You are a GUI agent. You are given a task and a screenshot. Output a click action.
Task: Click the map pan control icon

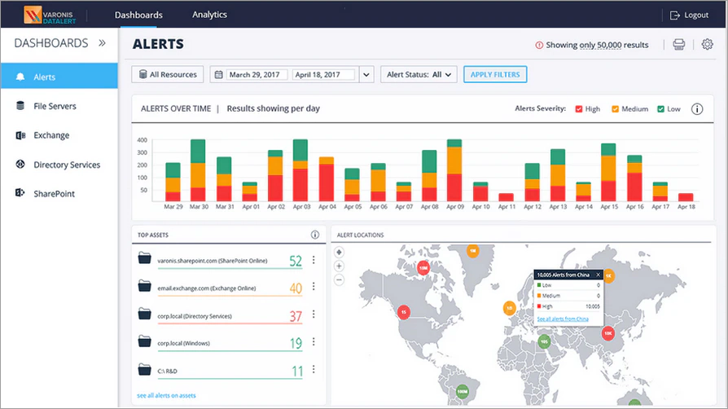(x=340, y=253)
